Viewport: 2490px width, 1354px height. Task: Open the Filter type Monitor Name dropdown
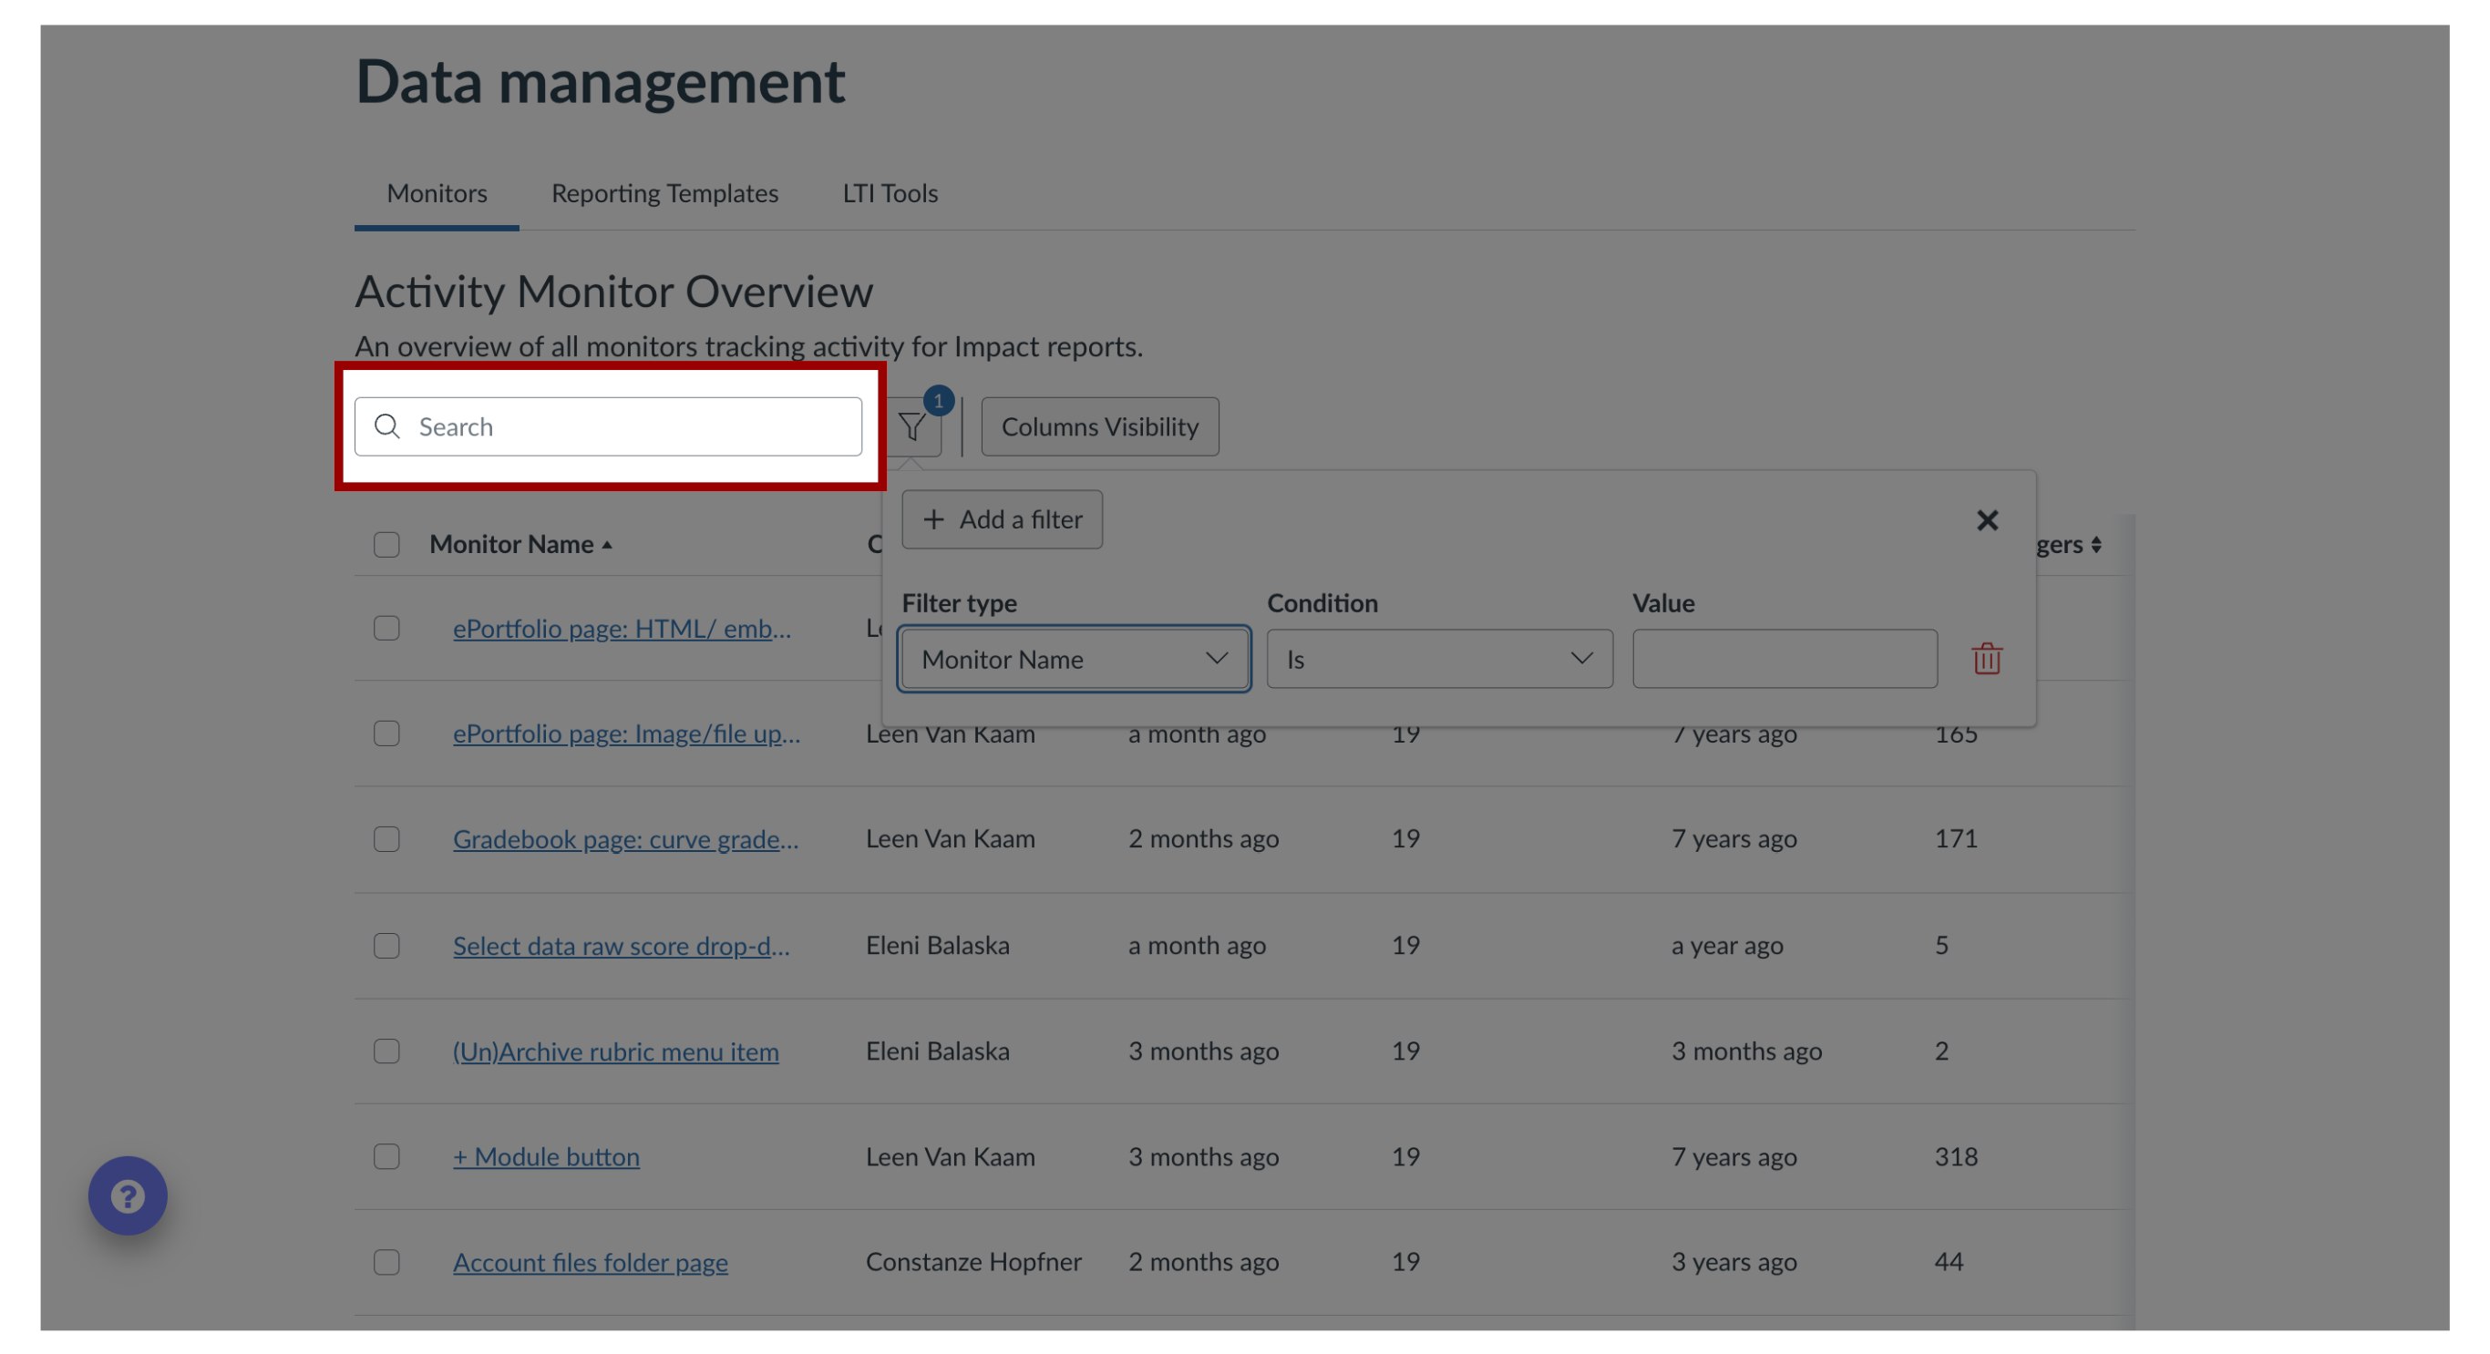[1074, 659]
